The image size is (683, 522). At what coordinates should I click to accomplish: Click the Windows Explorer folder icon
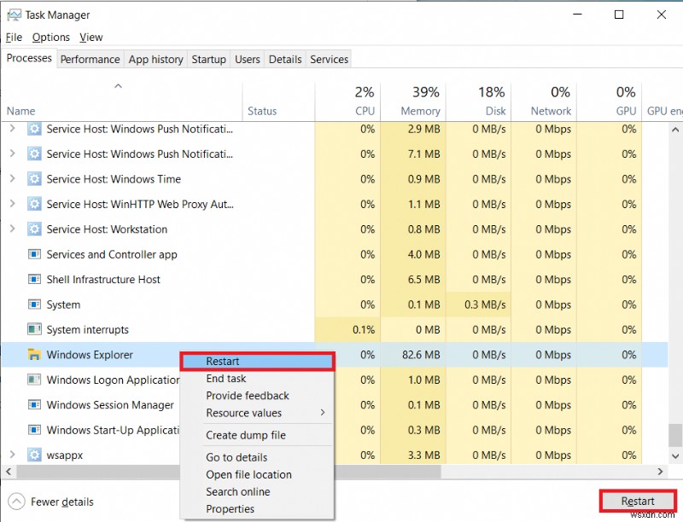point(34,355)
